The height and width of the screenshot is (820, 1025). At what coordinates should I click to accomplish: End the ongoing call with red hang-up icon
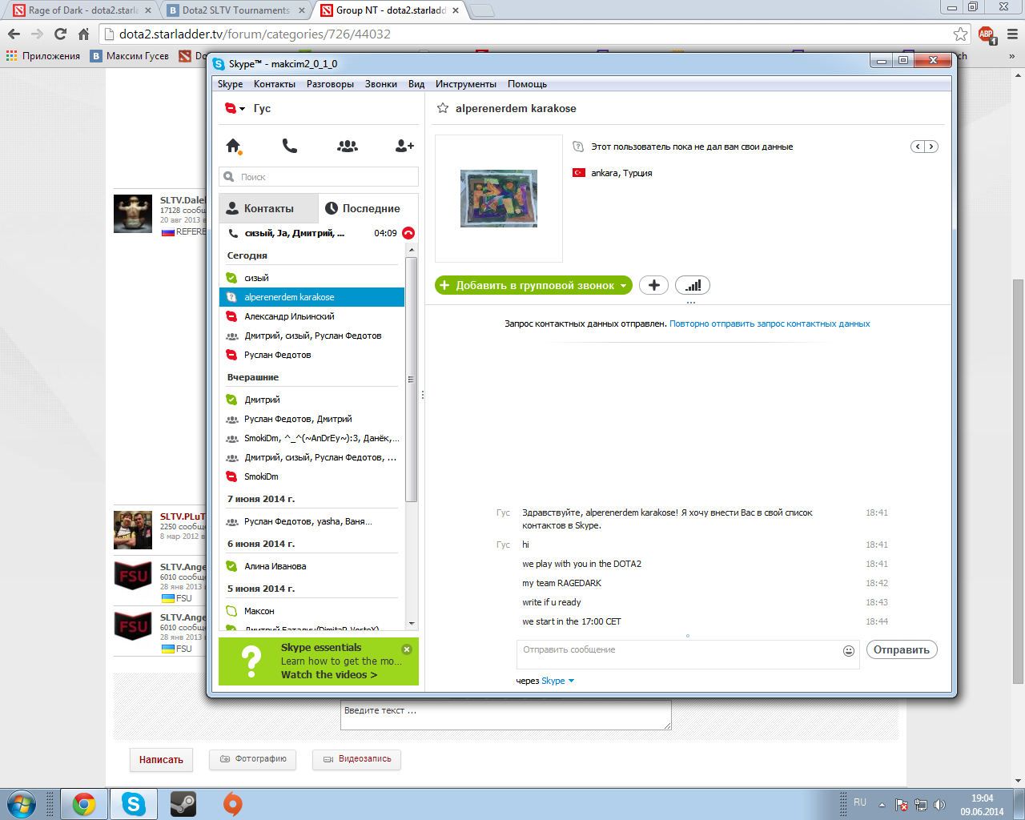pyautogui.click(x=408, y=233)
